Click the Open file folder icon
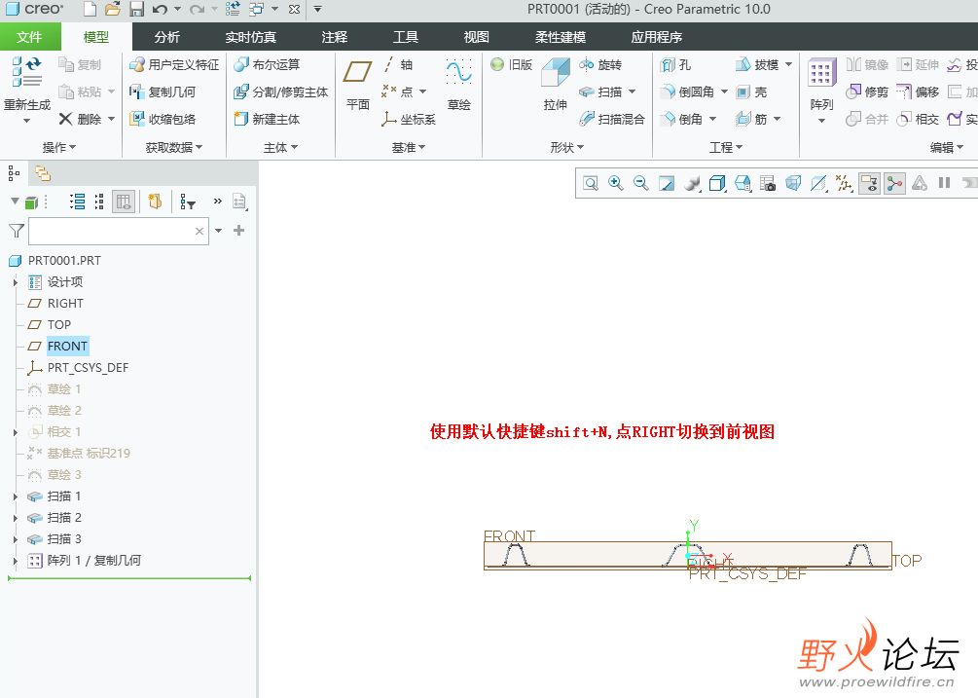Image resolution: width=978 pixels, height=698 pixels. 113,10
